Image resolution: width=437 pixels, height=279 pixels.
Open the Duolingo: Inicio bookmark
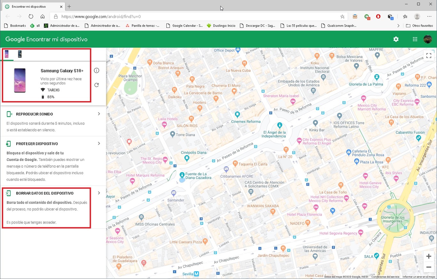pyautogui.click(x=221, y=26)
